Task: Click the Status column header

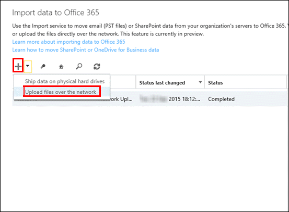Action: click(x=215, y=83)
